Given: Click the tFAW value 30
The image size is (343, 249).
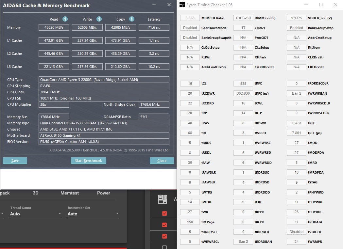Looking at the screenshot, I should 190,163.
